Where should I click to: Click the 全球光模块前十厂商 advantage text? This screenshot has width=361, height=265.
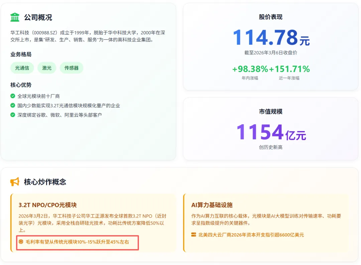[39, 96]
